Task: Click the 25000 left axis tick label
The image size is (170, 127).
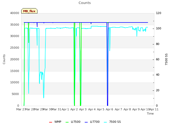Action: 15,48
